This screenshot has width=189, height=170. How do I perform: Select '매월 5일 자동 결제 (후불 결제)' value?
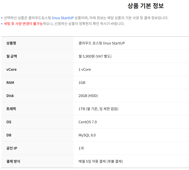coord(101,161)
